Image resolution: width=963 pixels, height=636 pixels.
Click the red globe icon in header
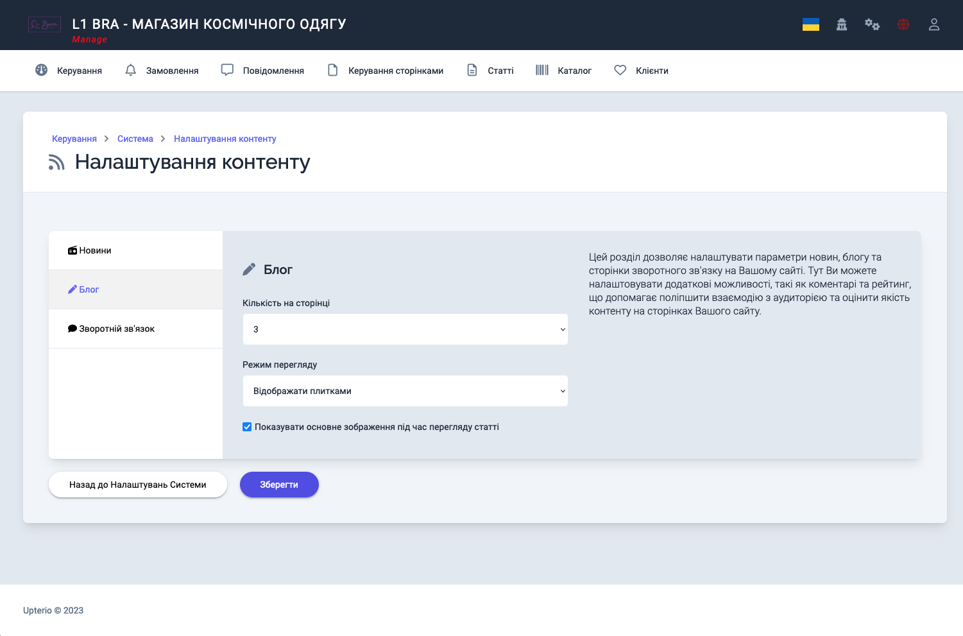(x=903, y=24)
